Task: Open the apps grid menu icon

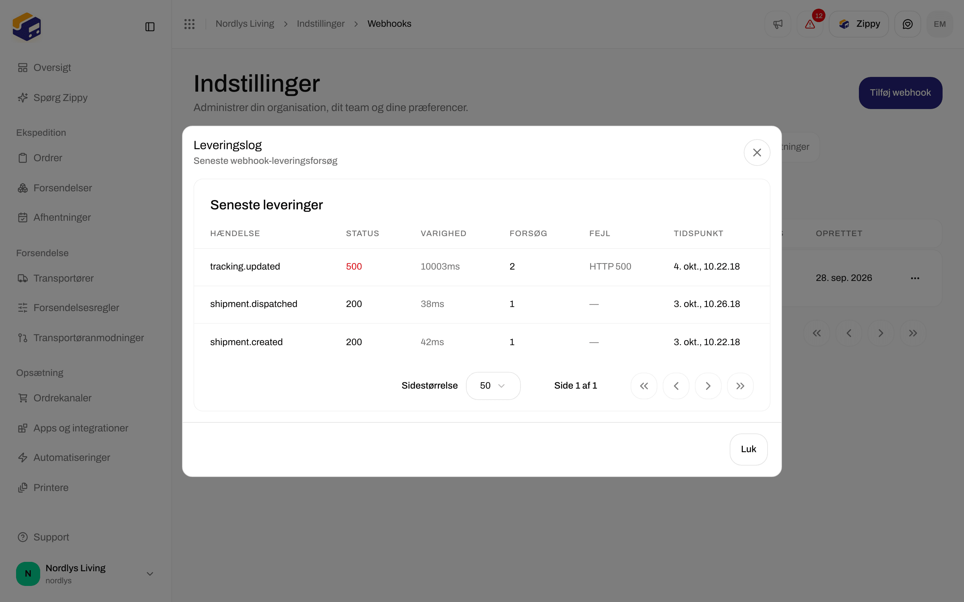Action: [189, 24]
